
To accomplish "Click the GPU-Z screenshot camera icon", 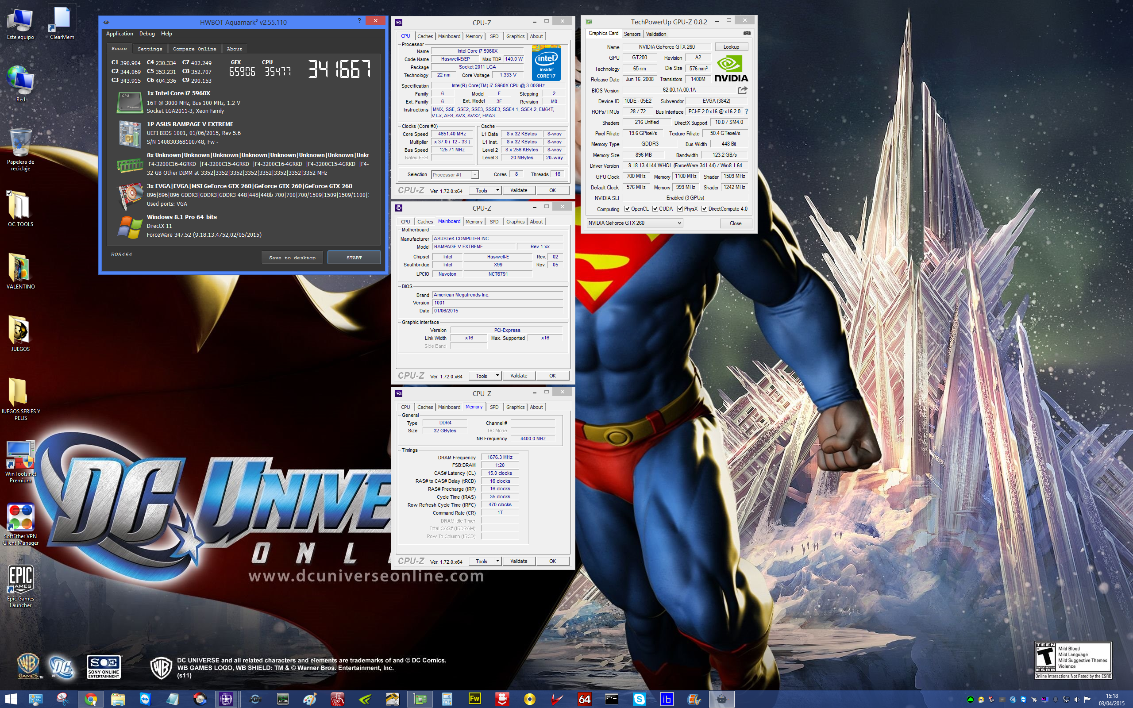I will 747,33.
